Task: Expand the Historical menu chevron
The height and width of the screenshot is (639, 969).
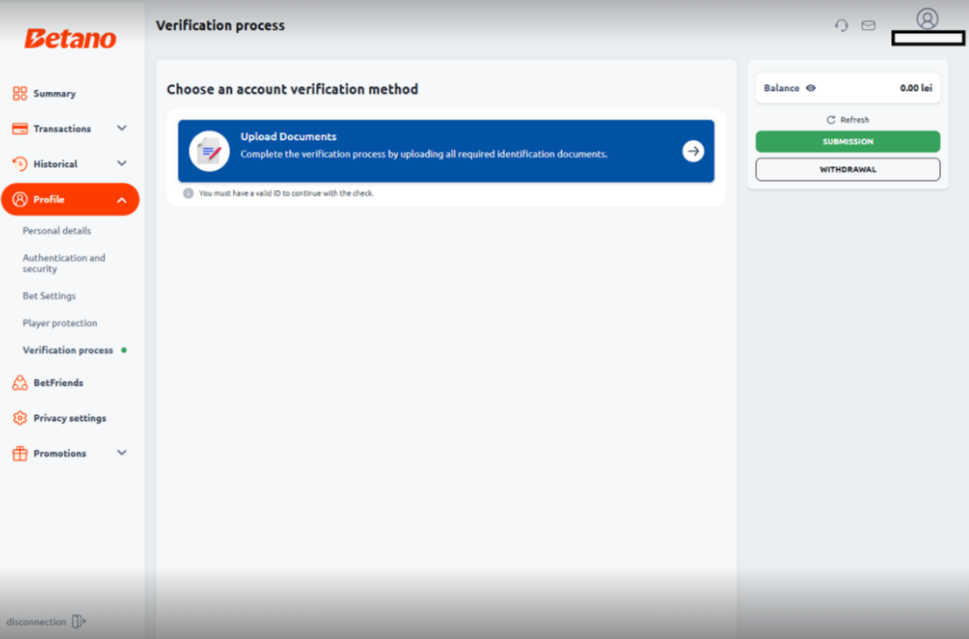Action: [x=122, y=163]
